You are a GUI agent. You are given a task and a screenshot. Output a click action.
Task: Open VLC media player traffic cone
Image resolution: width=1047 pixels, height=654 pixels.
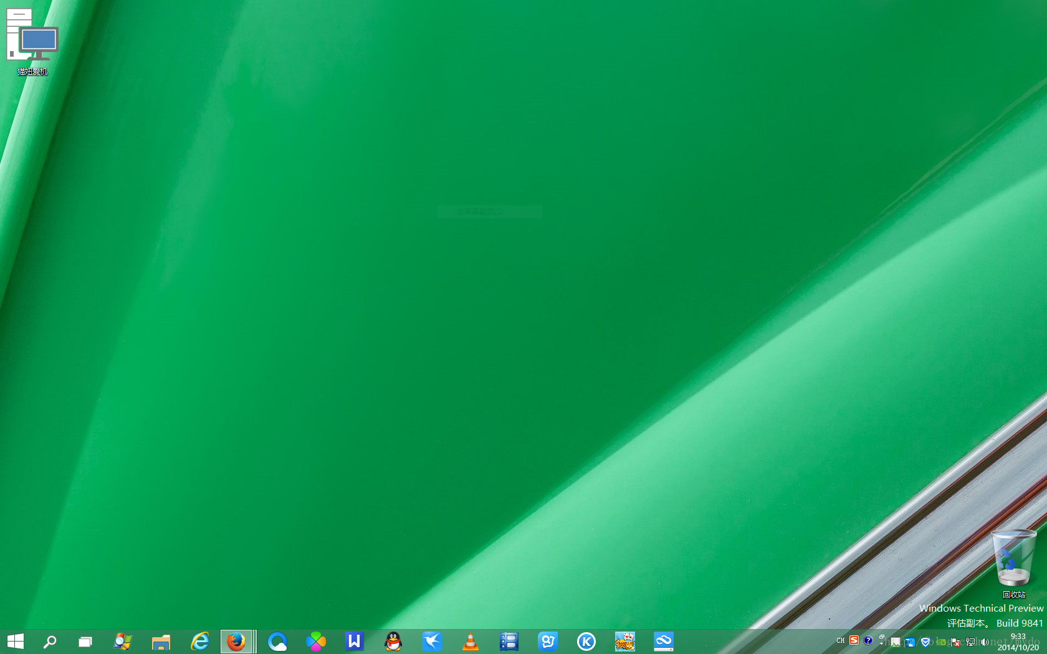pyautogui.click(x=471, y=642)
